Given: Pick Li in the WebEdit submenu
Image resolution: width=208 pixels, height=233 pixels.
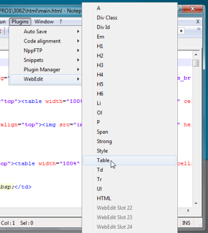Looking at the screenshot, I should [x=129, y=103].
